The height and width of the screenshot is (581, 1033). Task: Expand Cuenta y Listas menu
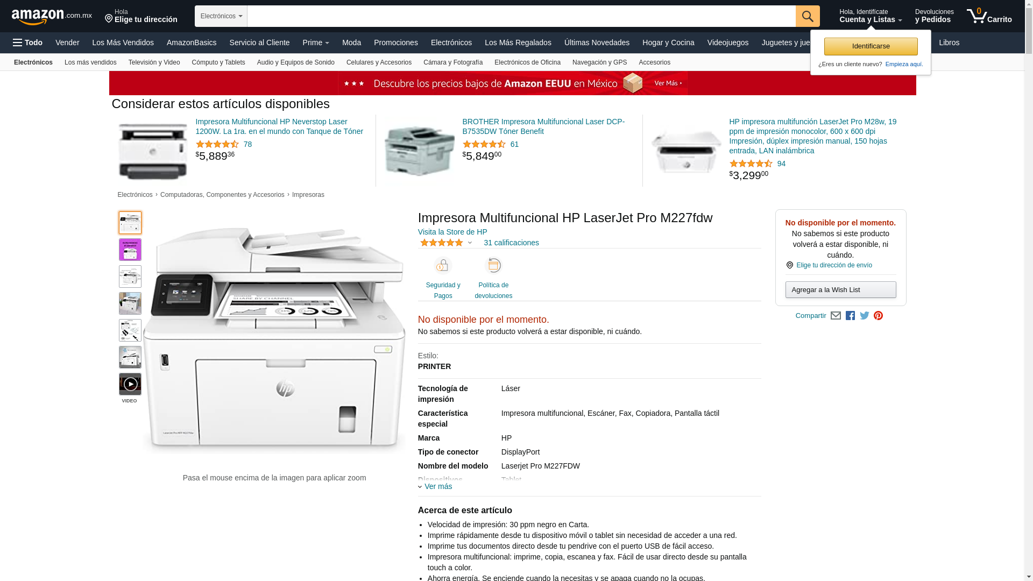click(x=871, y=16)
